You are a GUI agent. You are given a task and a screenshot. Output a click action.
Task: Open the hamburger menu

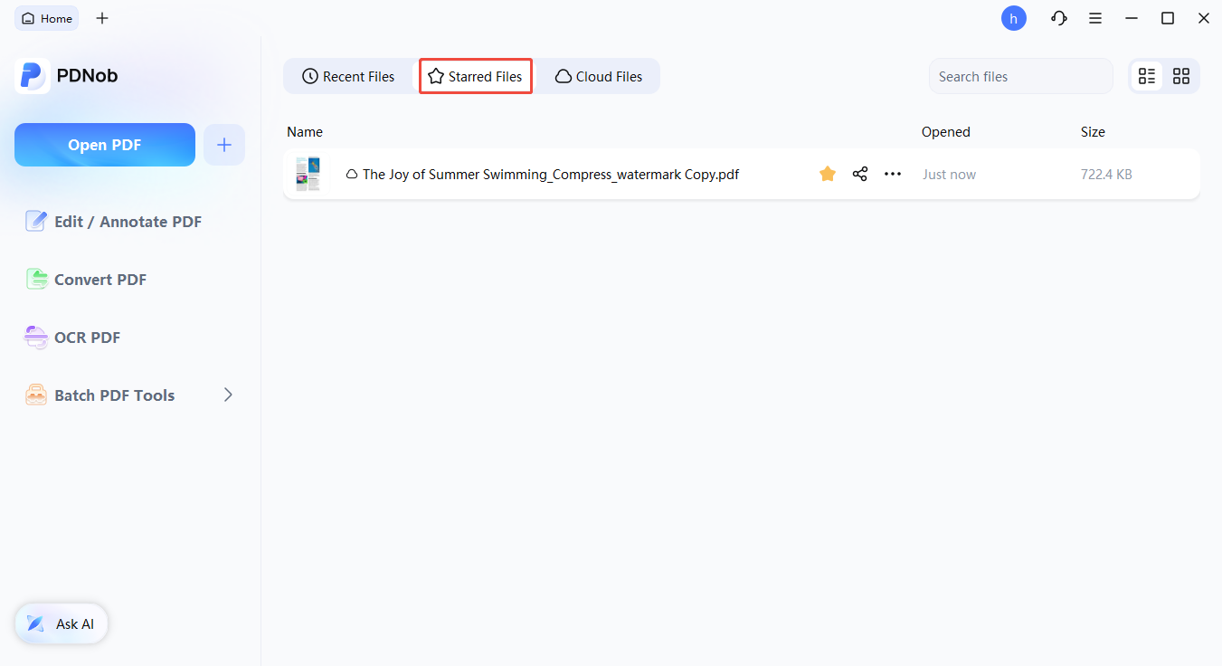pos(1095,18)
